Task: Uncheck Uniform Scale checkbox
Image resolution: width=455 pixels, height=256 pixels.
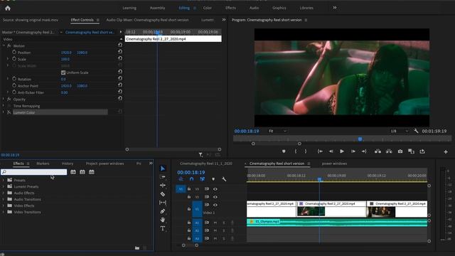Action: coord(63,73)
